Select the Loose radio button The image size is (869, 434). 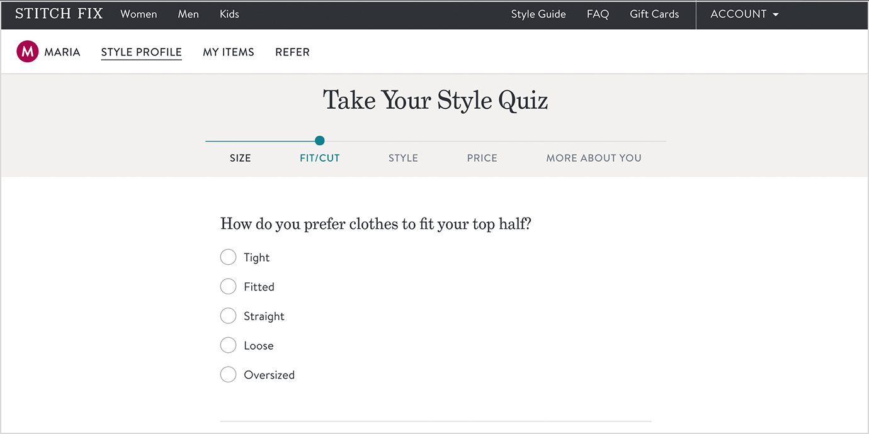click(228, 345)
